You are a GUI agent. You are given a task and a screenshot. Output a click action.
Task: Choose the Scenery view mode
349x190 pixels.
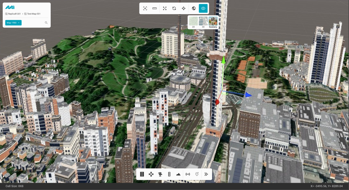(213, 22)
